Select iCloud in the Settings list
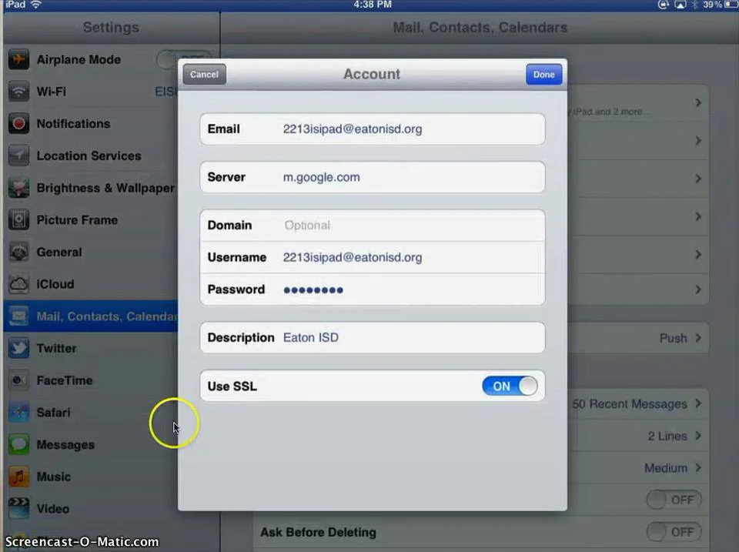Image resolution: width=739 pixels, height=552 pixels. pyautogui.click(x=91, y=284)
